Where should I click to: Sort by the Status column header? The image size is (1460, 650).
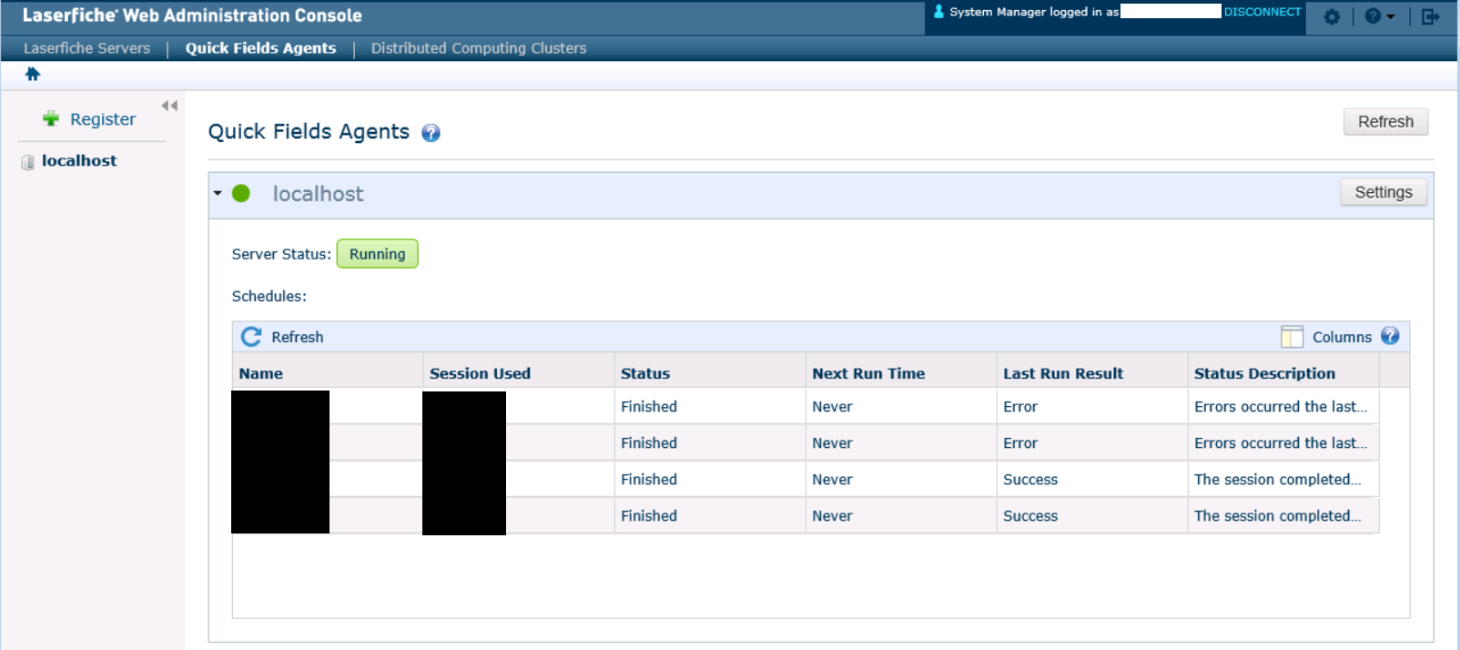point(710,372)
